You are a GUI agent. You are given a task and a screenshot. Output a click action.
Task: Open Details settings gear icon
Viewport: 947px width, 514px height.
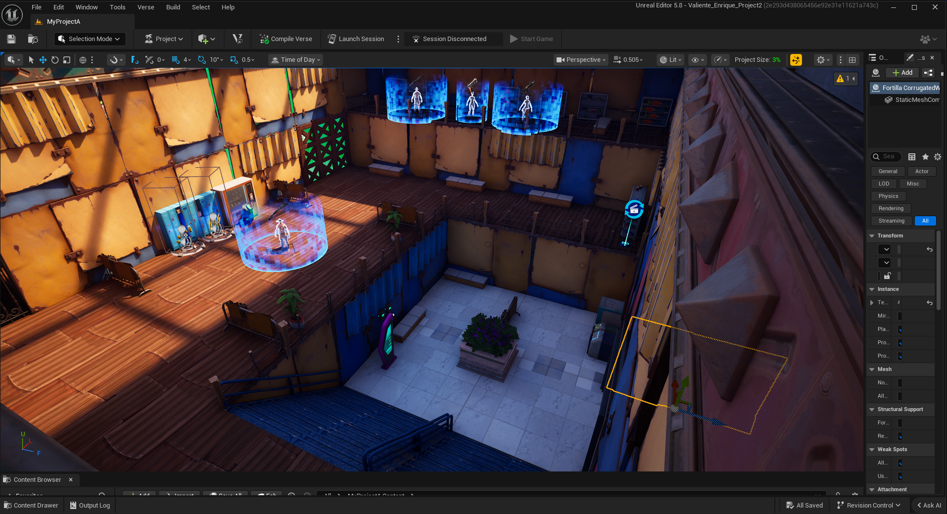pos(938,157)
